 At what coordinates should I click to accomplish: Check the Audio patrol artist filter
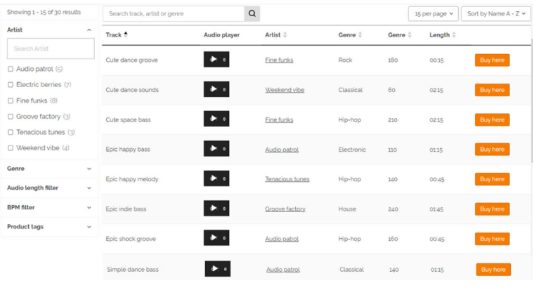click(11, 69)
